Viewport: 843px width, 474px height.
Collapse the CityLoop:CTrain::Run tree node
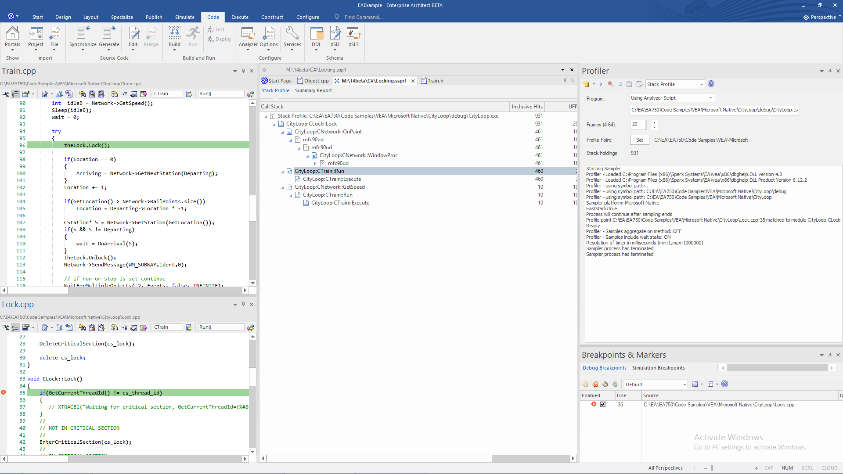pyautogui.click(x=282, y=172)
